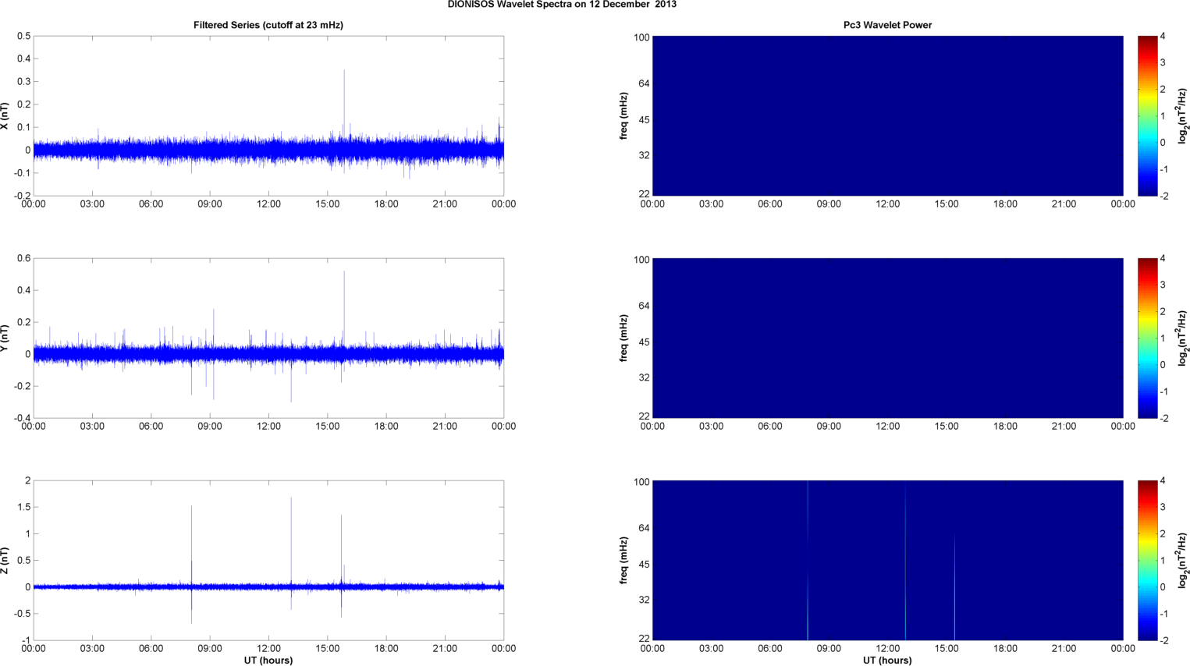Select the 'Filtered Series (cutoff at 23 mHz)' heading
Image resolution: width=1190 pixels, height=666 pixels.
(268, 25)
